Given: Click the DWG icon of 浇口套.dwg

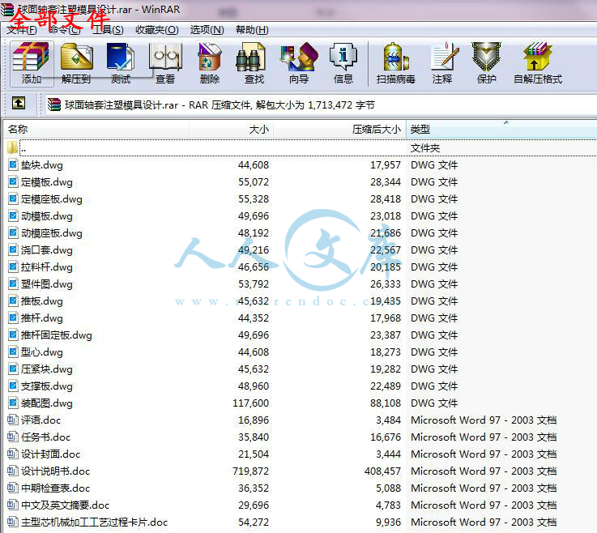Looking at the screenshot, I should [13, 249].
